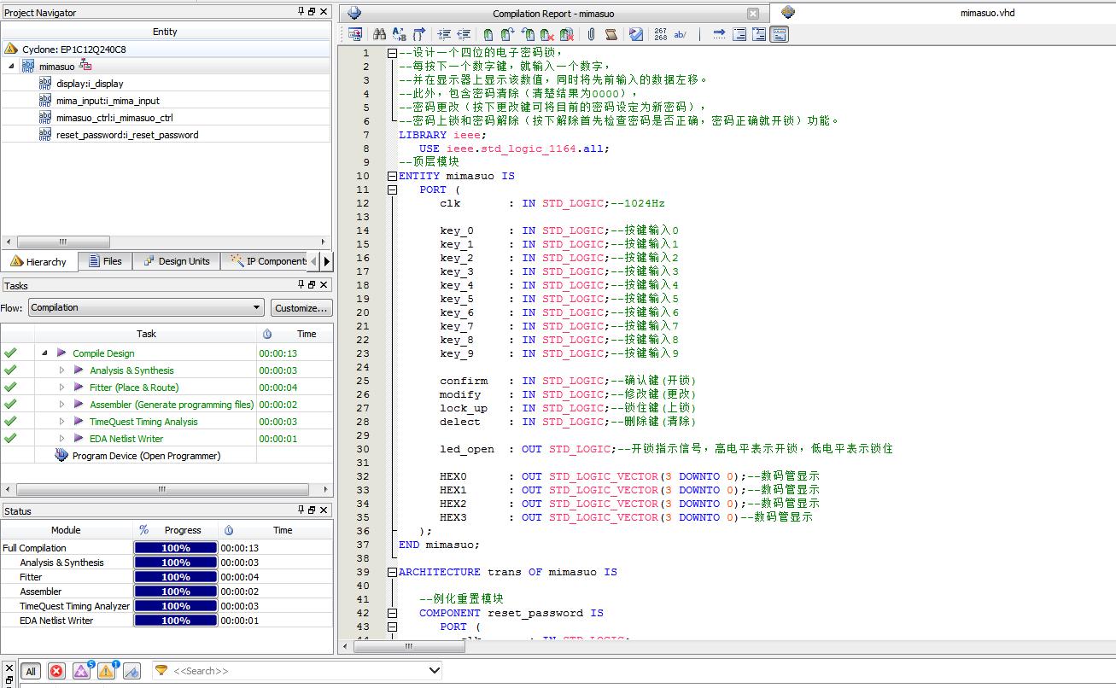Toggle the highlighted rightmost editor view button
Viewport: 1116px width, 688px height.
pos(779,34)
